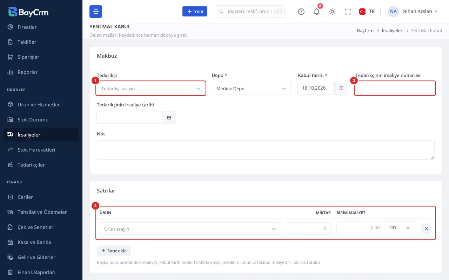
Task: Focus the Tedarikçinin irsaliye numarası field
Action: (395, 88)
